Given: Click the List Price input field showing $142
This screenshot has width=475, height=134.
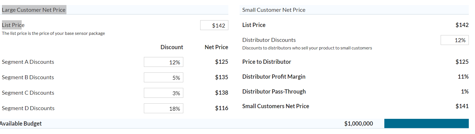Looking at the screenshot, I should (x=214, y=25).
